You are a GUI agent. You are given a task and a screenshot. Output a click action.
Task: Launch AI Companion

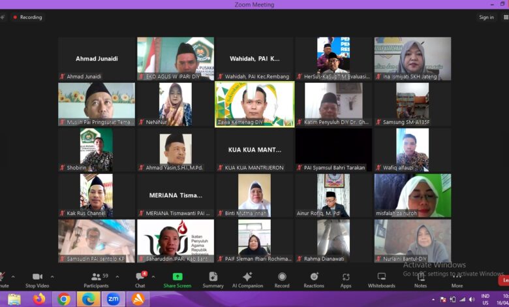pyautogui.click(x=247, y=280)
